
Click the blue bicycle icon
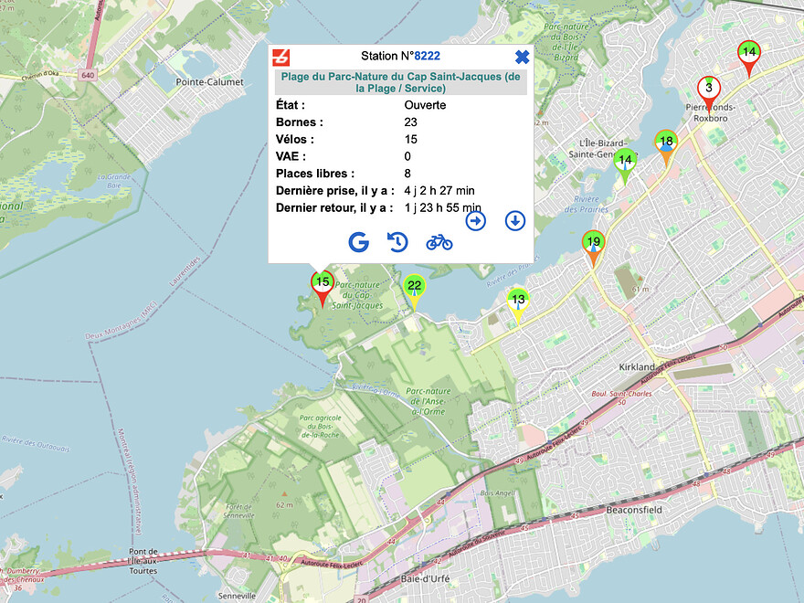click(439, 242)
